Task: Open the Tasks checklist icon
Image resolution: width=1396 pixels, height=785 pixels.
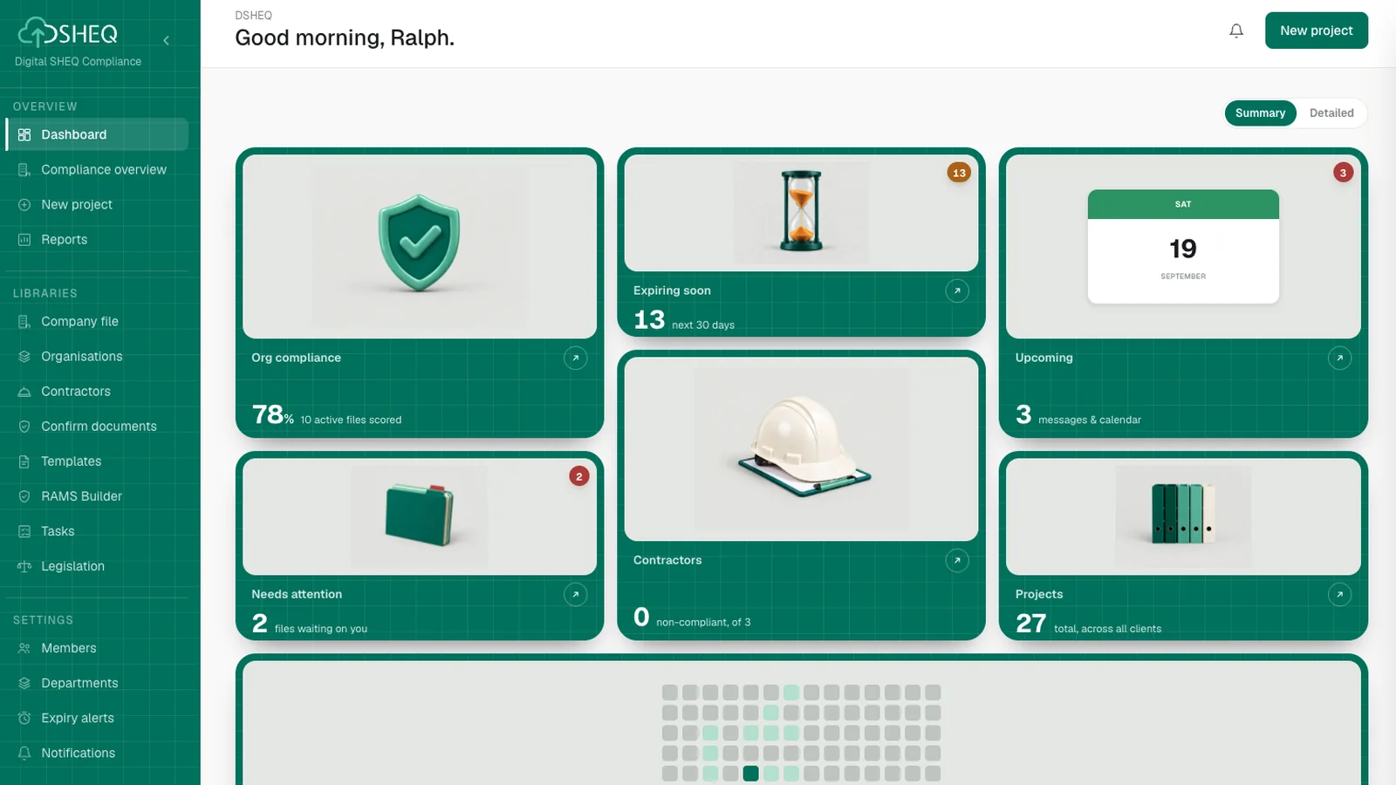Action: [x=24, y=530]
